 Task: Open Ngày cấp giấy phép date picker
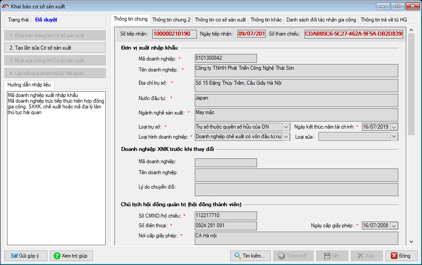(394, 226)
